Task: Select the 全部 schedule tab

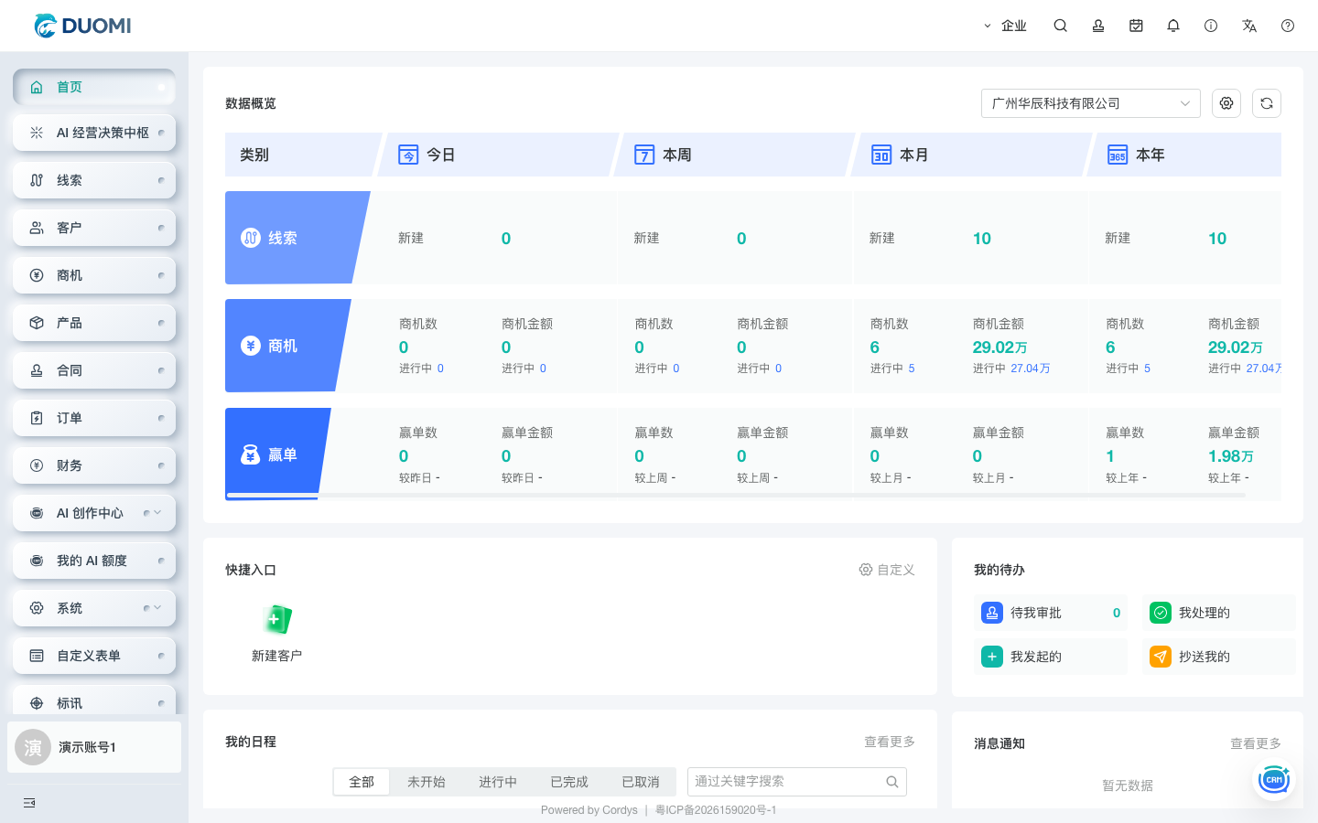Action: 362,782
